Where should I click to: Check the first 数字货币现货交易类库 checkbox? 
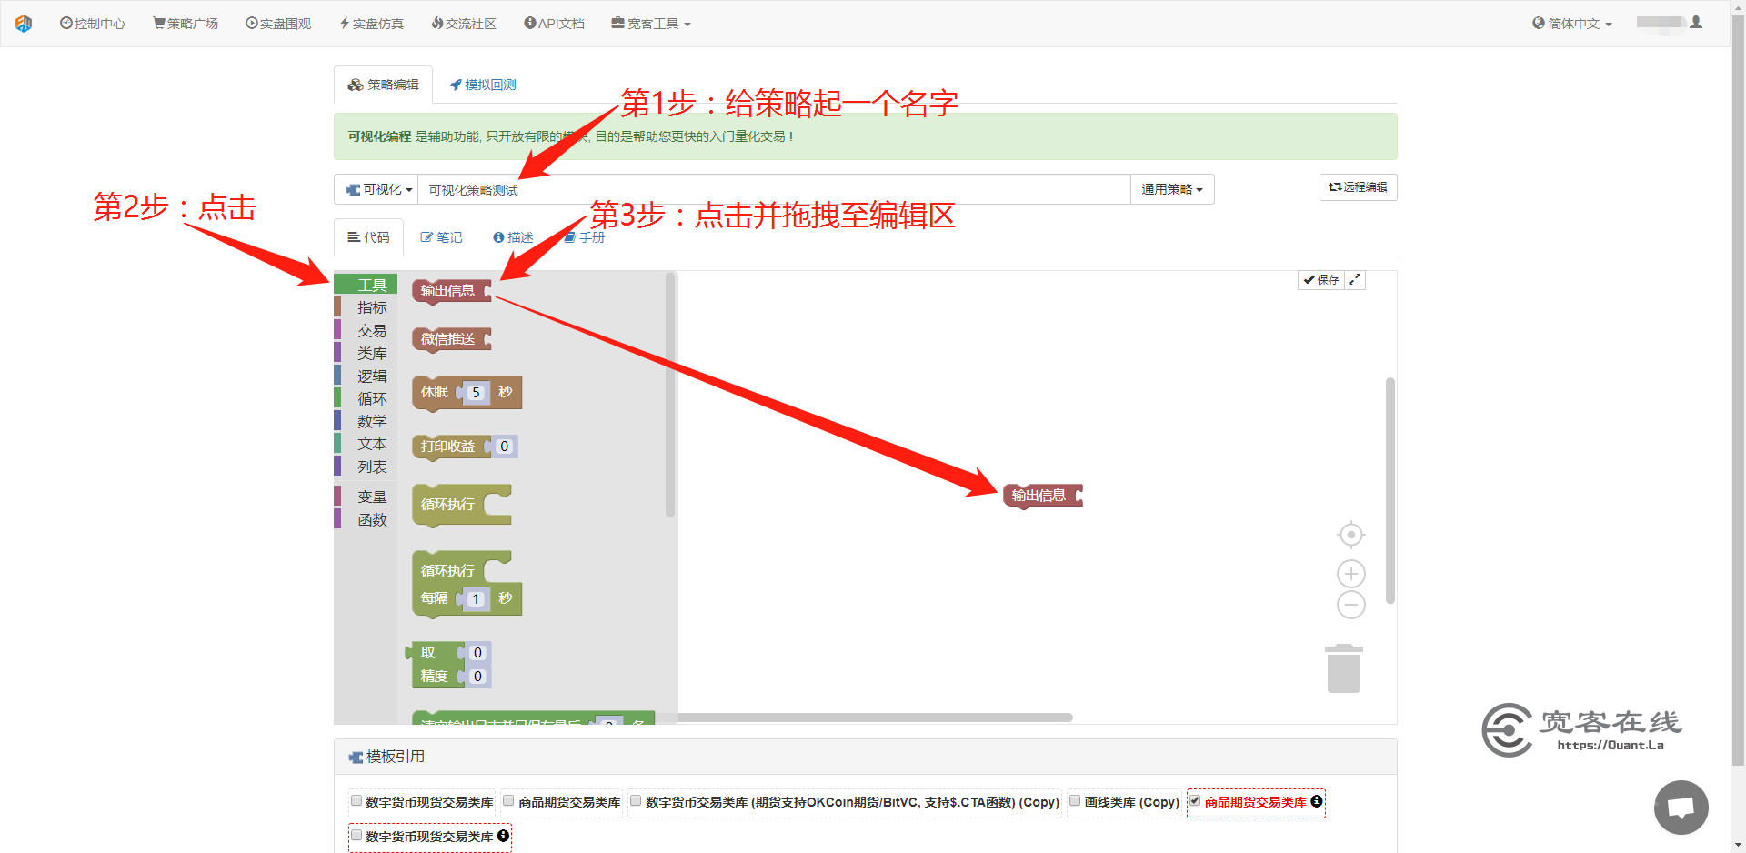(x=356, y=801)
